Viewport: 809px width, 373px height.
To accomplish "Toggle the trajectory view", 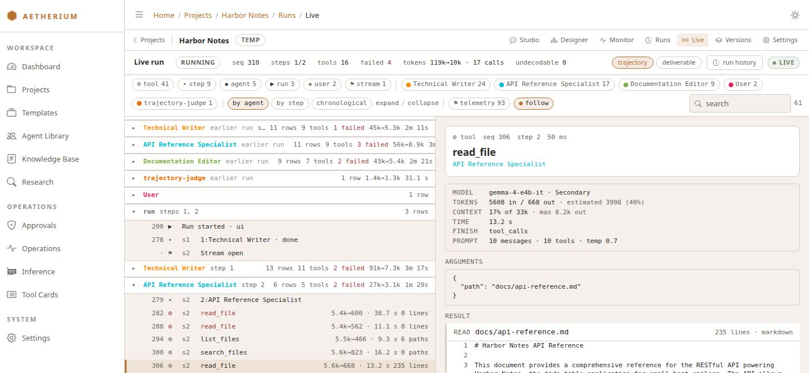I will click(633, 62).
